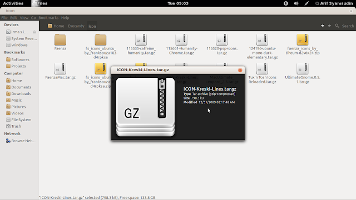Click the Icon path bar button
The height and width of the screenshot is (200, 356).
[92, 26]
